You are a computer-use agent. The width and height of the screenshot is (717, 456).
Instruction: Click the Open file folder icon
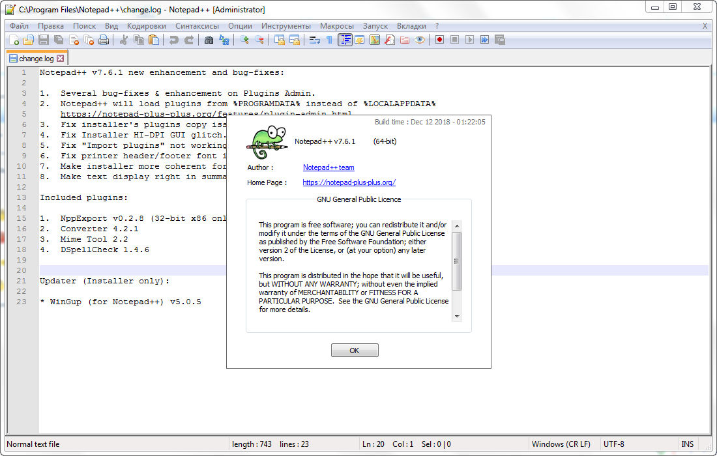click(28, 40)
